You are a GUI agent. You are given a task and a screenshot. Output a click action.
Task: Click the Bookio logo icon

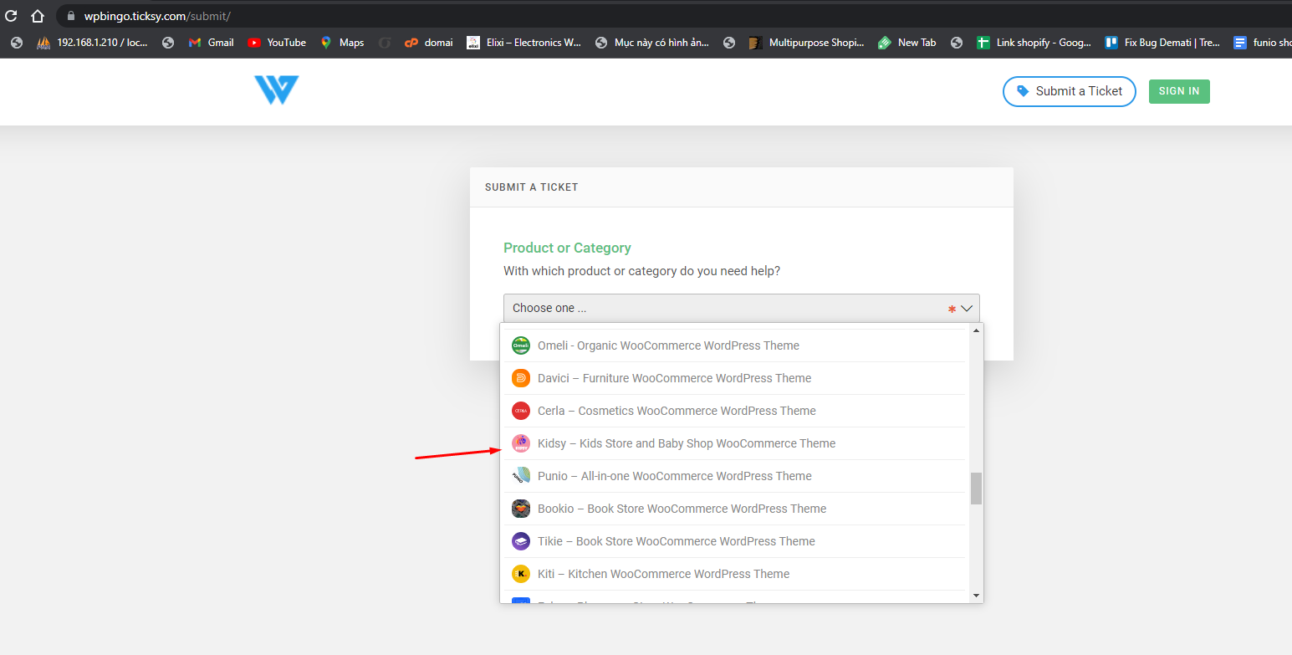(521, 509)
